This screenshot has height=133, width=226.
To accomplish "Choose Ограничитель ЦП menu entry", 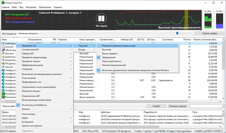I will (x=44, y=96).
